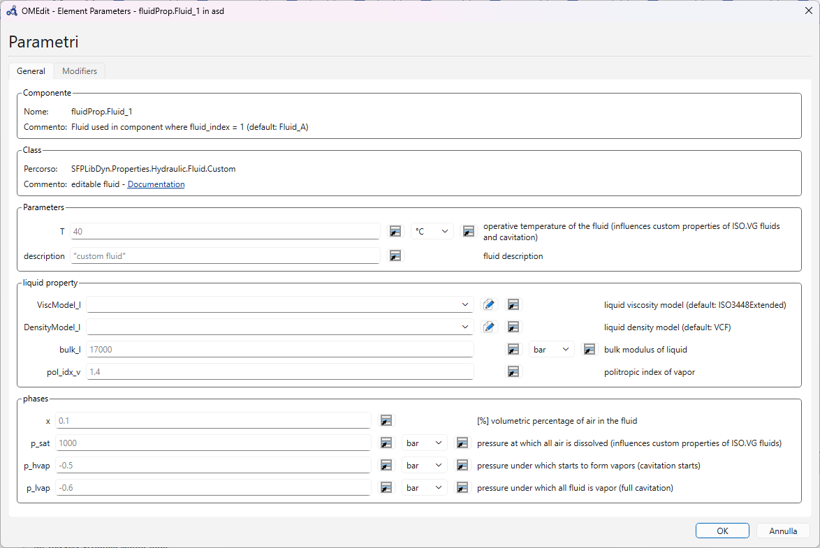Click the icon following p_hvap's bar unit dropdown

462,466
